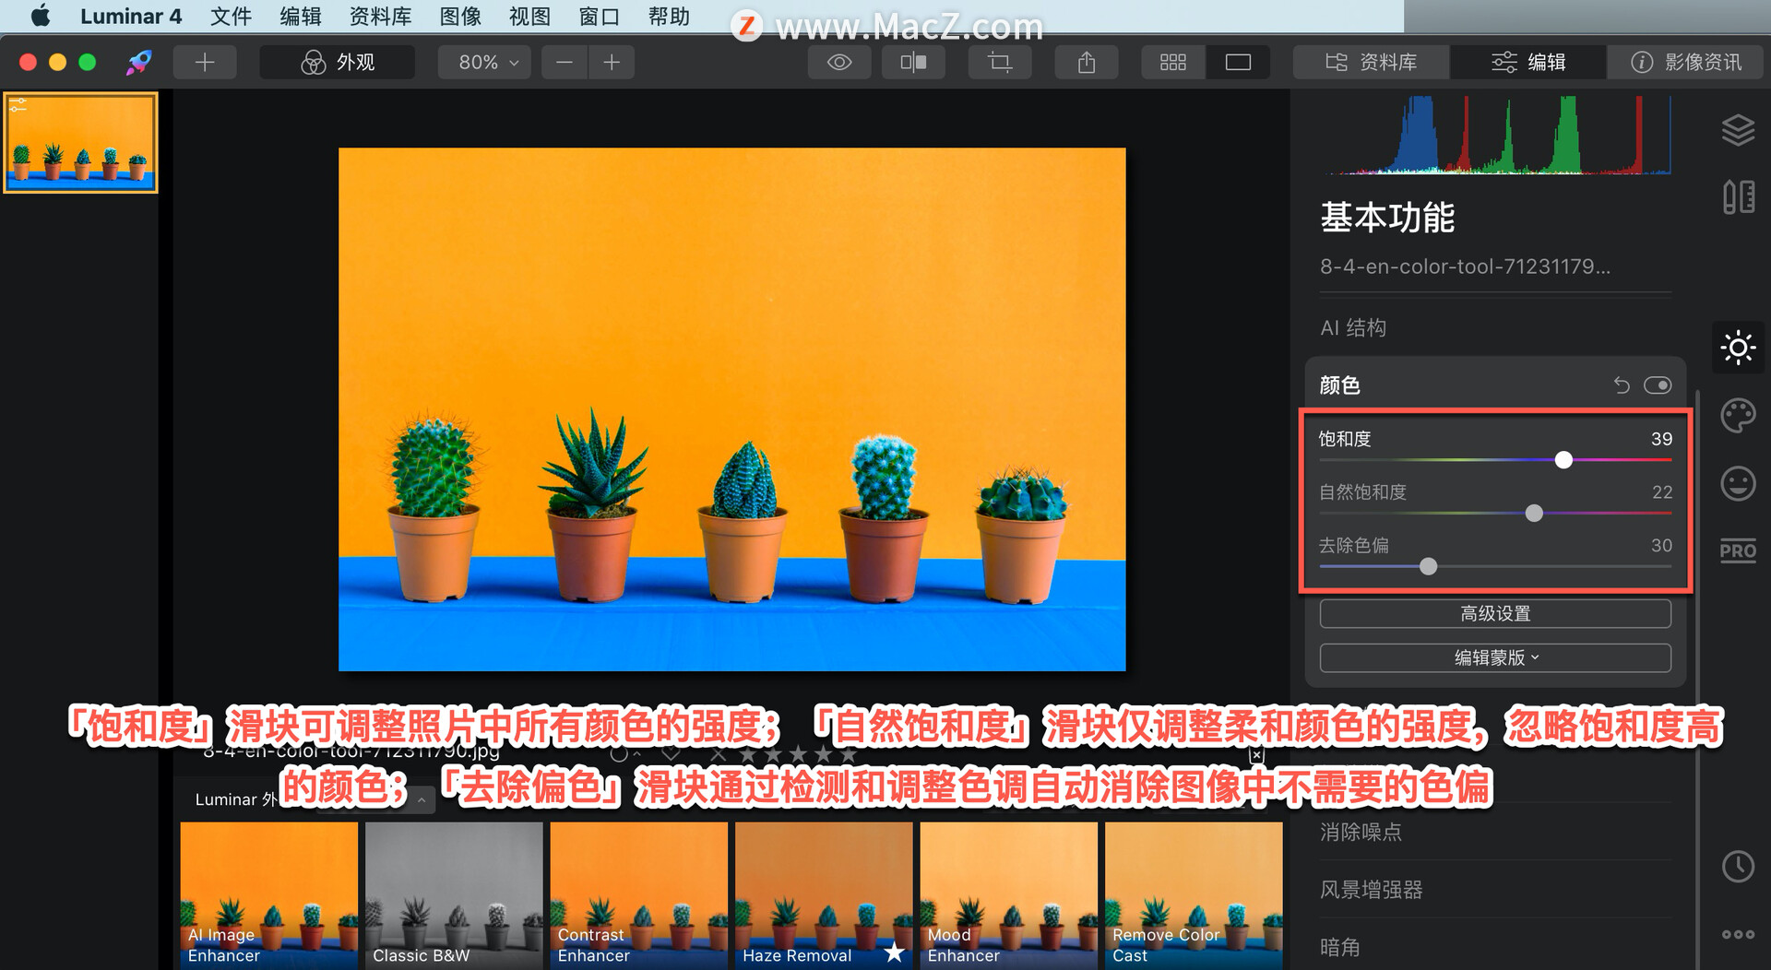This screenshot has width=1771, height=970.
Task: Open the 编辑蒙版 dropdown
Action: pos(1495,657)
